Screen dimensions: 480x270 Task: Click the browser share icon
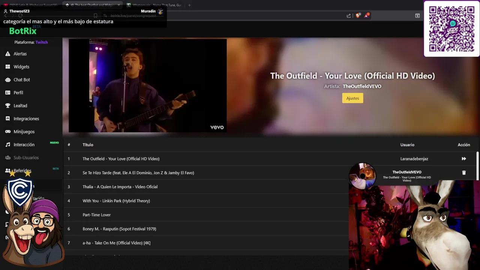click(349, 16)
